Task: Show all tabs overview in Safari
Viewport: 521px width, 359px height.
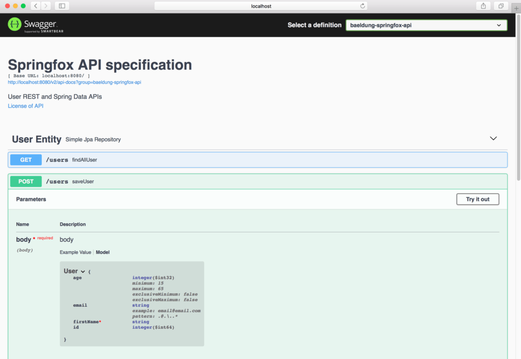Action: point(501,6)
